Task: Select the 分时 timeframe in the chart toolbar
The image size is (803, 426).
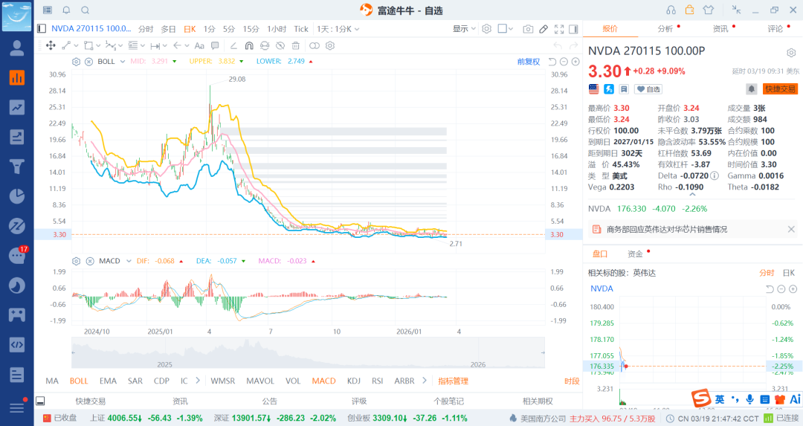Action: pos(146,29)
